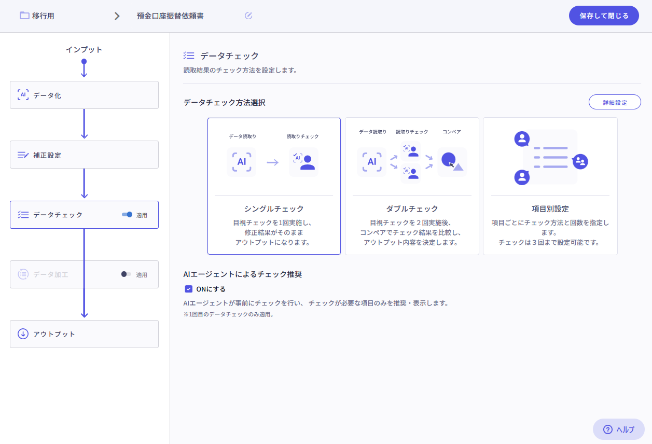Click the AI frame icon inside the シングルチェック diagram
This screenshot has height=444, width=652.
click(242, 162)
